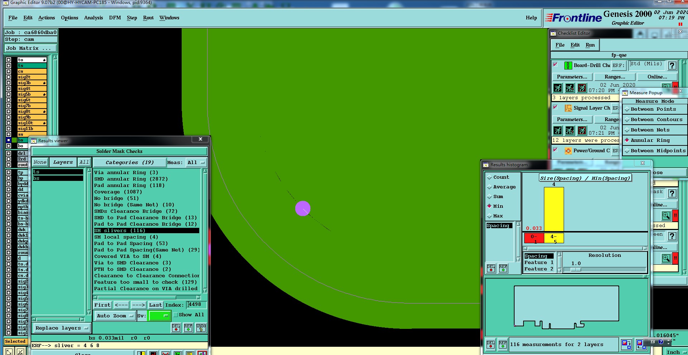Open Sv green color dropdown
Viewport: 688px width, 355px height.
[159, 316]
